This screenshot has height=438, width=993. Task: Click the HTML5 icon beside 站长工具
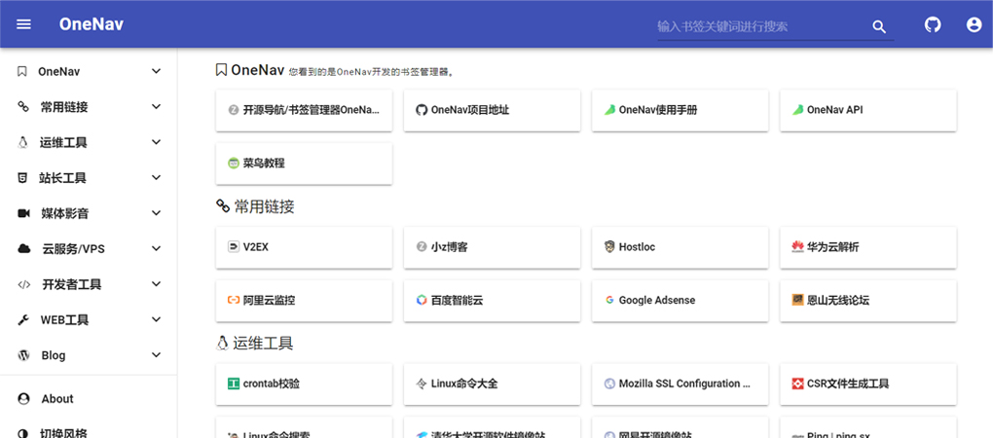tap(22, 178)
